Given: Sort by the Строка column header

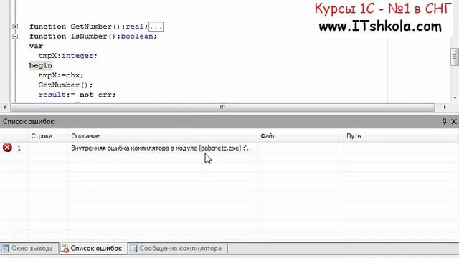Looking at the screenshot, I should tap(42, 136).
